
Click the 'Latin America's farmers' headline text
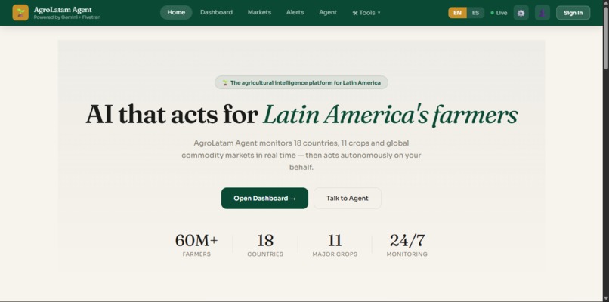tap(391, 116)
